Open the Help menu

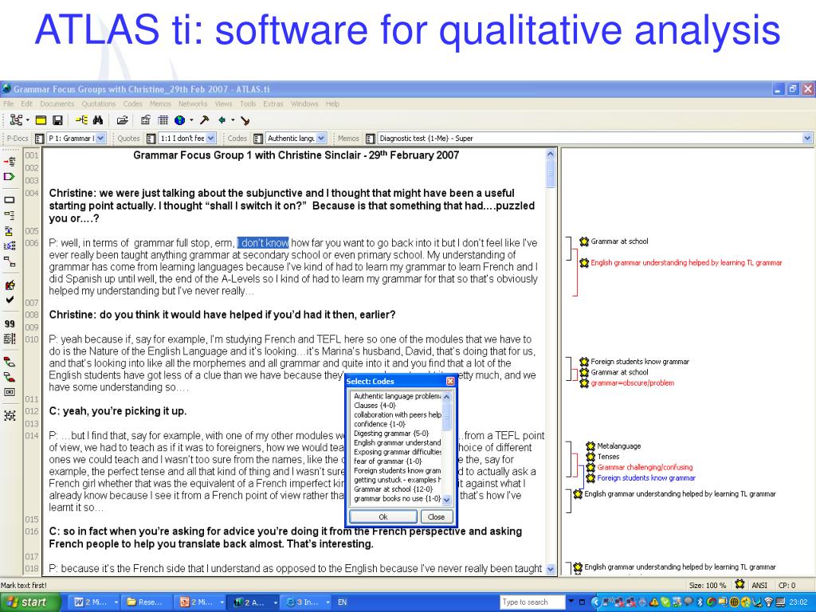(332, 104)
